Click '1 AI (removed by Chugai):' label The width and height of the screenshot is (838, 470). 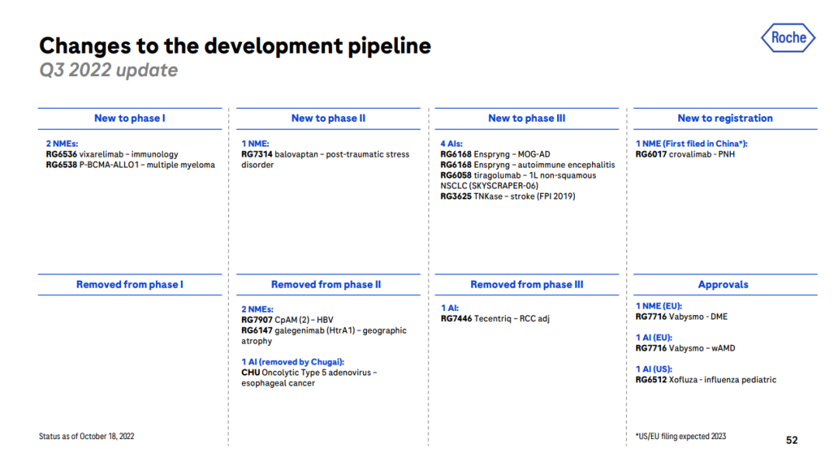point(293,362)
